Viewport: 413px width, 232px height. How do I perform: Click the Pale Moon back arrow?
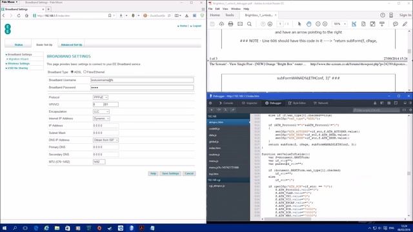4,15
